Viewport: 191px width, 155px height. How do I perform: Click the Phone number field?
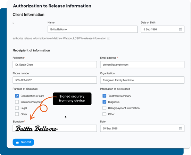[x=55, y=80]
